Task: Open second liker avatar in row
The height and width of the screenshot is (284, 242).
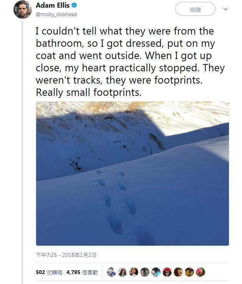Action: pos(123,272)
